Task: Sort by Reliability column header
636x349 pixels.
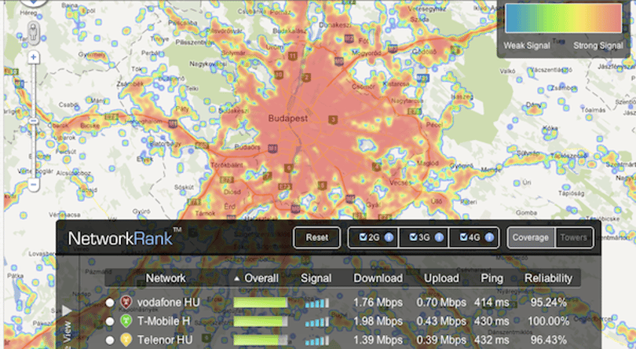Action: point(548,278)
